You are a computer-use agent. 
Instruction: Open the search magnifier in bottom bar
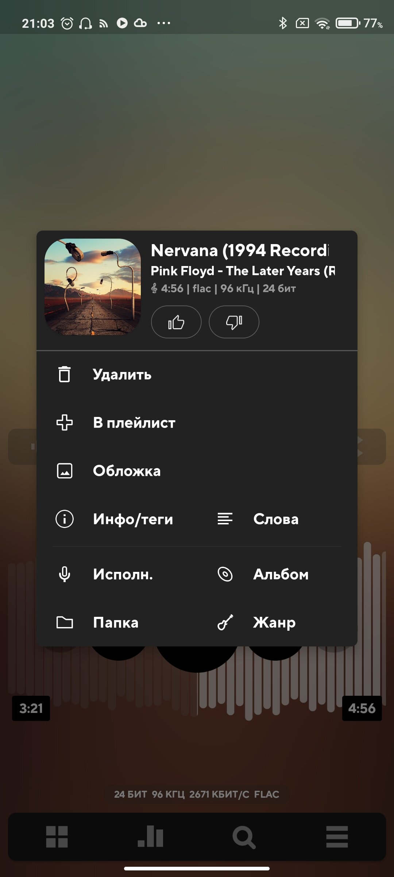pyautogui.click(x=244, y=837)
